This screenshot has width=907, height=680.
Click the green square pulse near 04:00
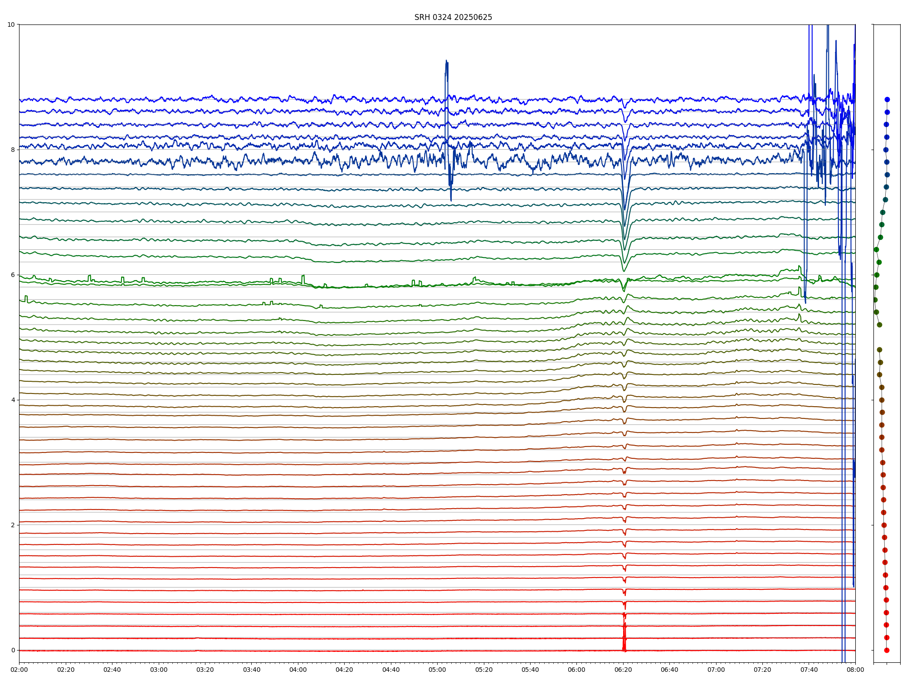tap(303, 277)
